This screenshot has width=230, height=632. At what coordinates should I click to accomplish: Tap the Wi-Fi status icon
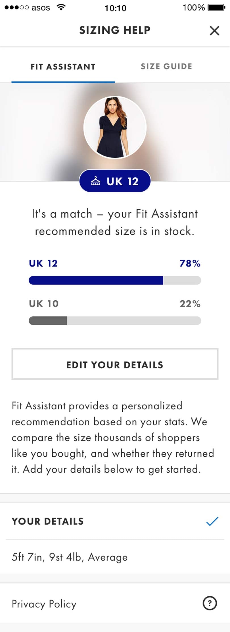coord(61,7)
